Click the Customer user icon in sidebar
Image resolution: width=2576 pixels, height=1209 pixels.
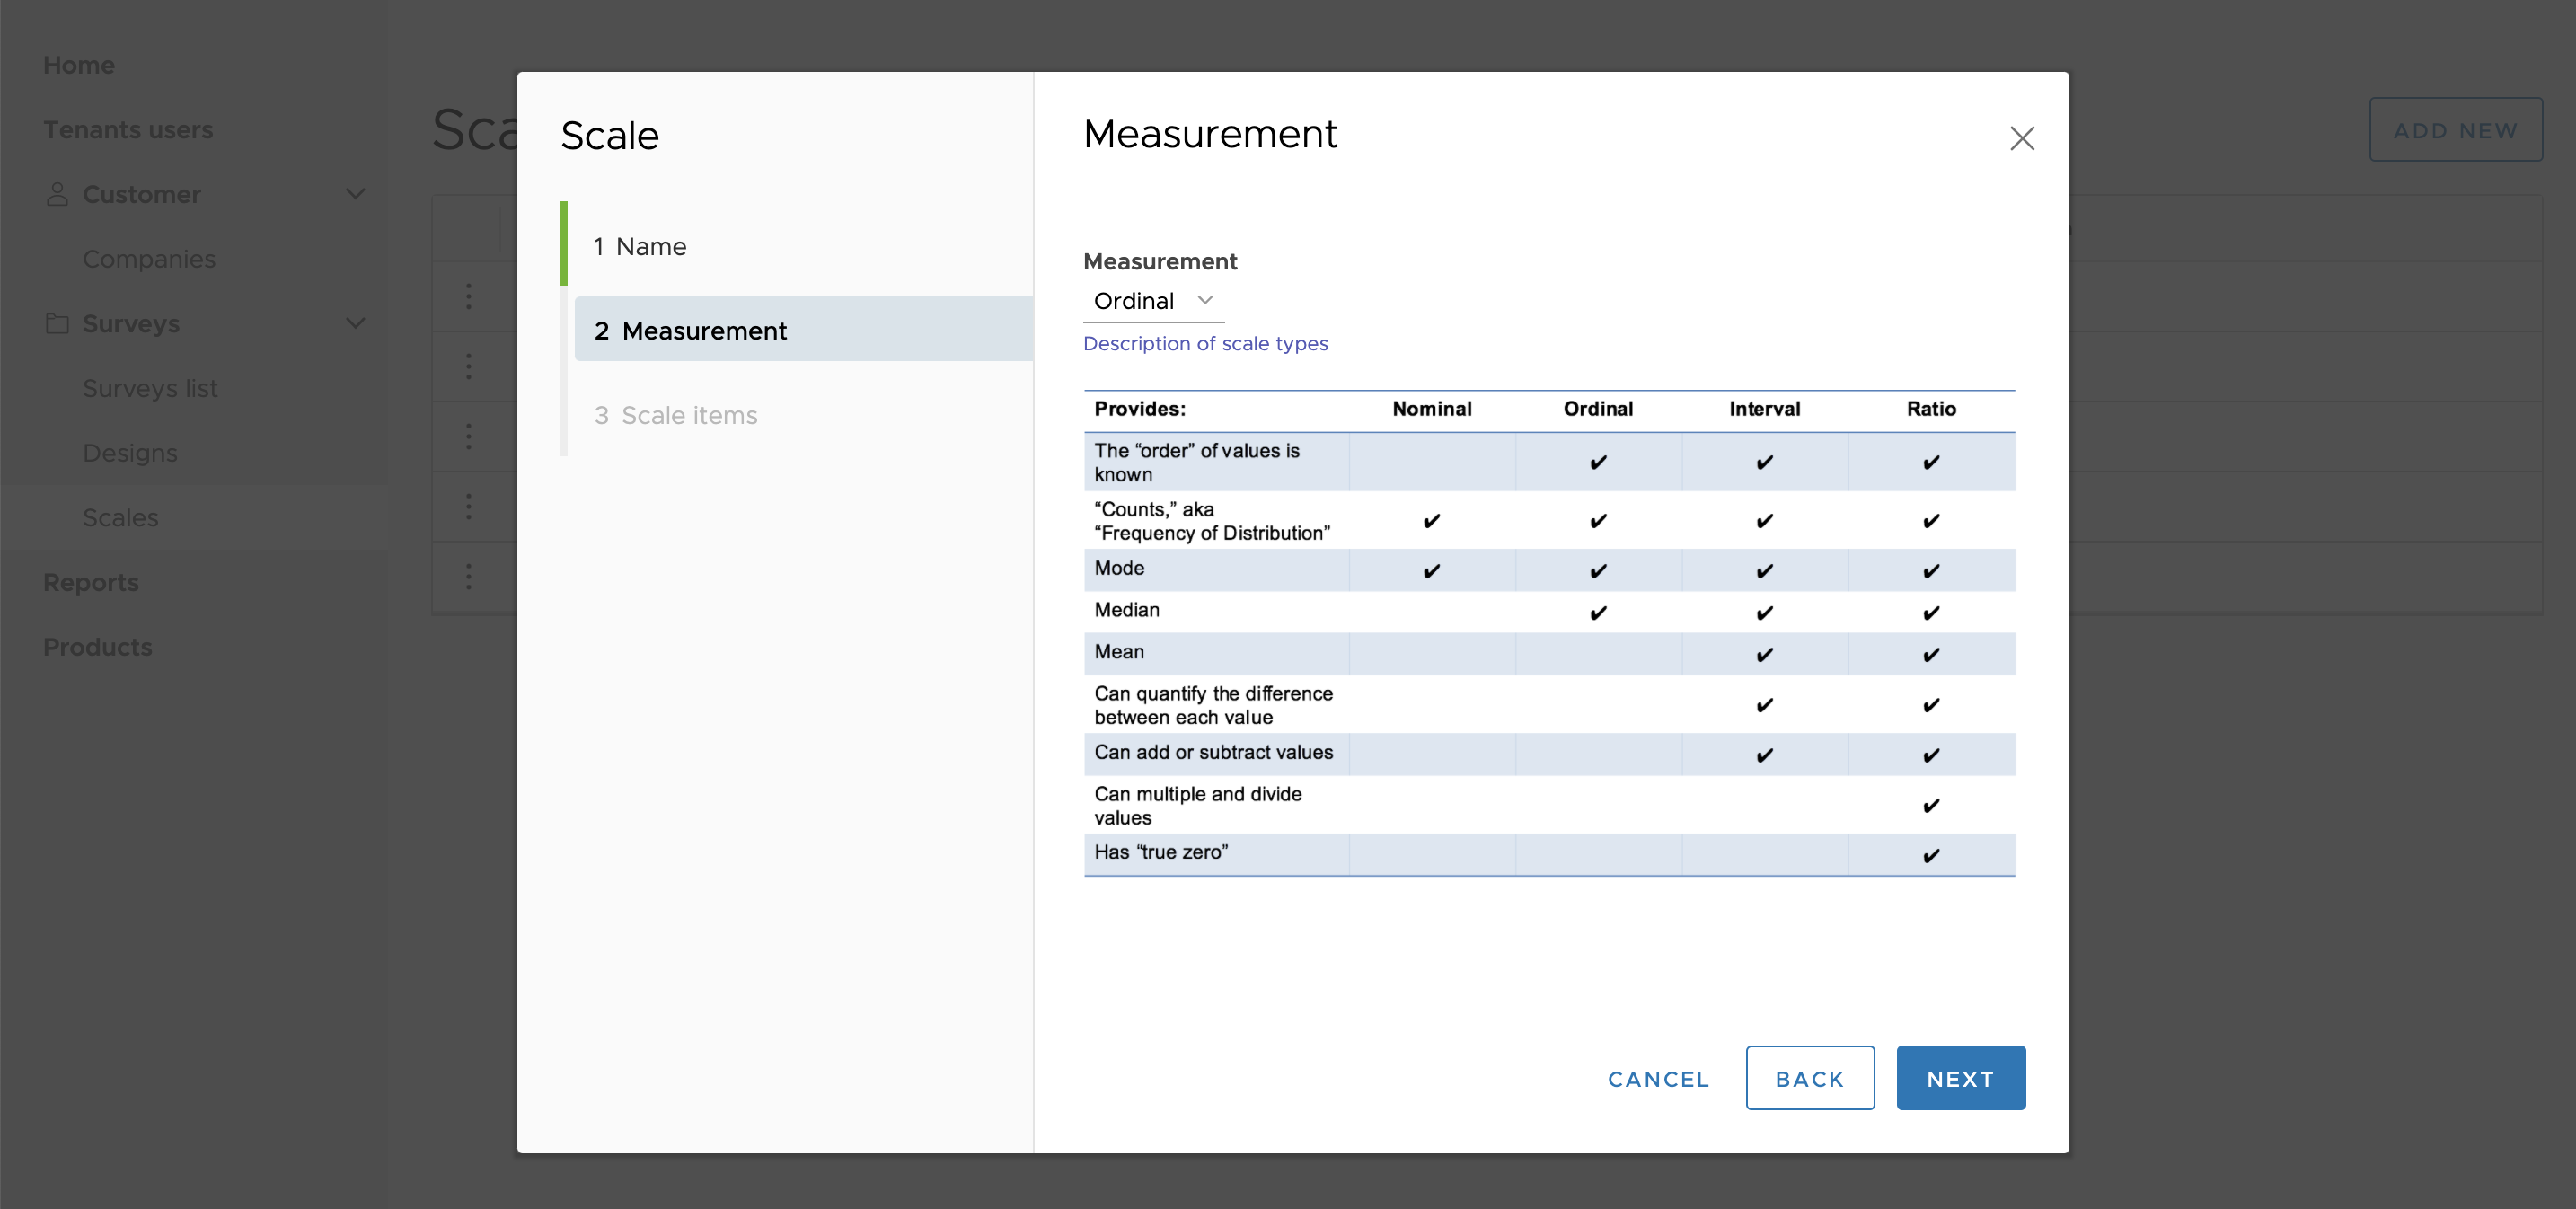coord(57,194)
